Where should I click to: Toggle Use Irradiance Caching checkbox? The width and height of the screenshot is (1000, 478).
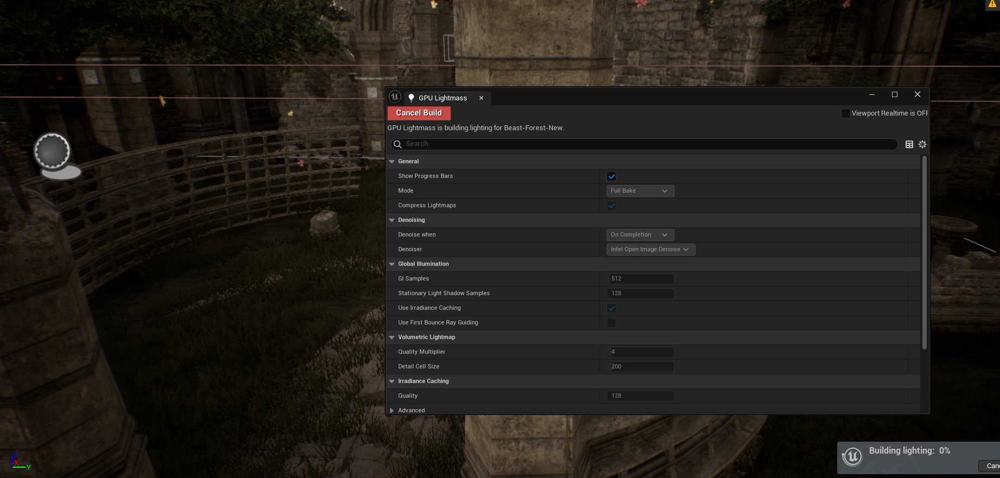[612, 308]
